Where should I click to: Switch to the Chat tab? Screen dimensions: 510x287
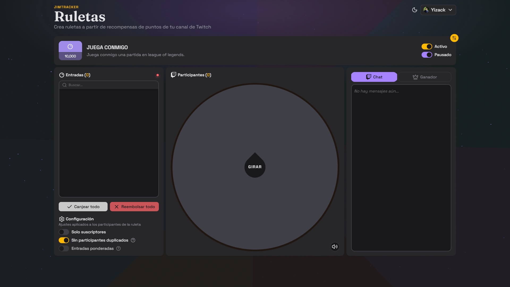point(374,77)
